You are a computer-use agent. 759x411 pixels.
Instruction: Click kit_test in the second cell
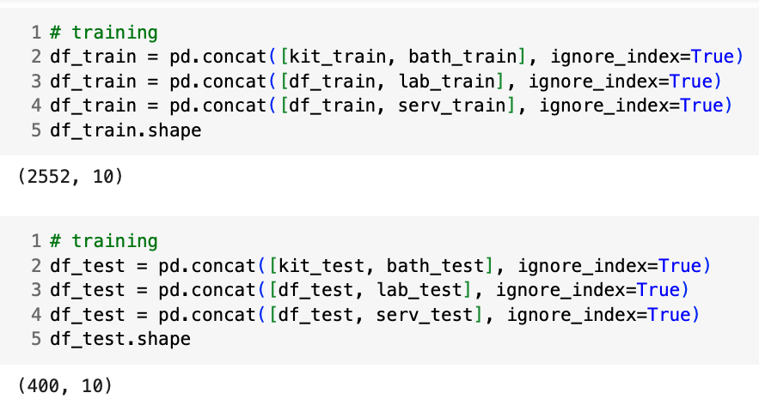[321, 266]
